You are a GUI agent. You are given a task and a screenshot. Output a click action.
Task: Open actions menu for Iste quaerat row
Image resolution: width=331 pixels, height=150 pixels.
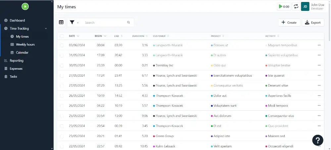coord(319,75)
